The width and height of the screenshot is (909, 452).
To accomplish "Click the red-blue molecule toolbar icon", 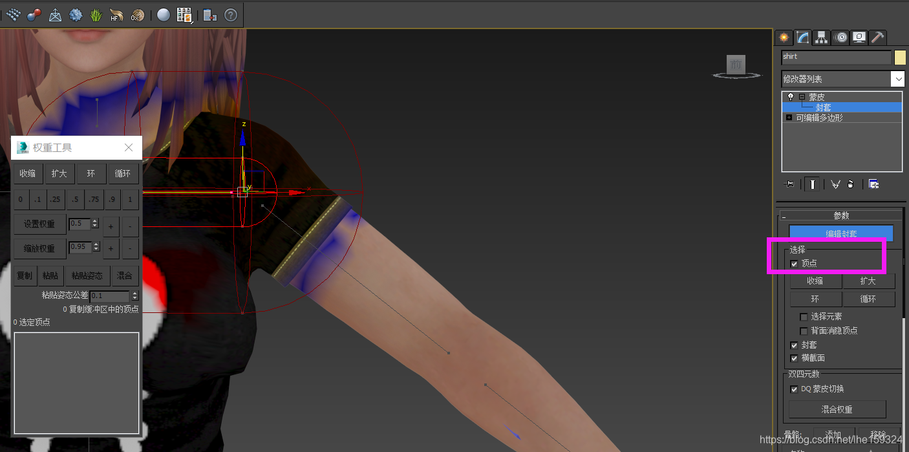I will 34,15.
